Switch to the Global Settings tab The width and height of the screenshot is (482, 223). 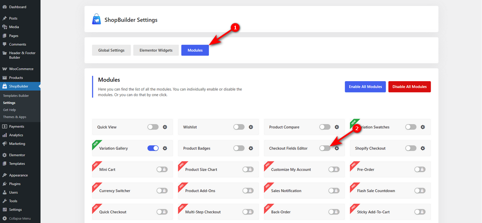pos(111,50)
